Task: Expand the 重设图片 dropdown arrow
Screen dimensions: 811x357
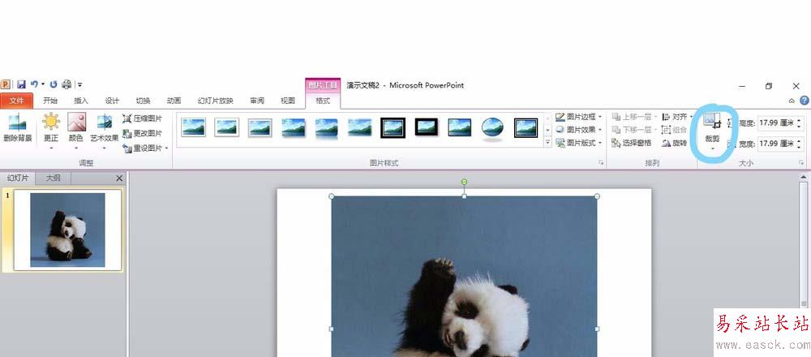Action: (166, 148)
